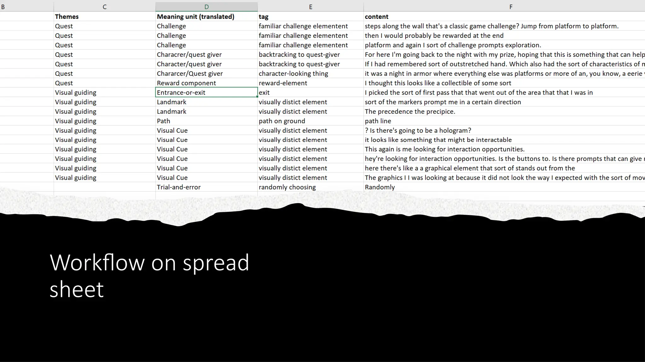Select the "Reward component" cell

click(207, 83)
